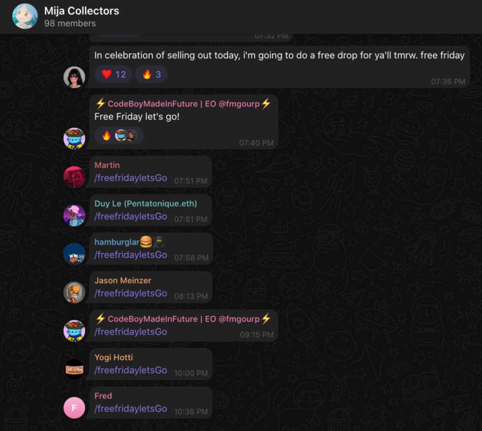Click the heart reaction with 12 count

click(x=114, y=74)
